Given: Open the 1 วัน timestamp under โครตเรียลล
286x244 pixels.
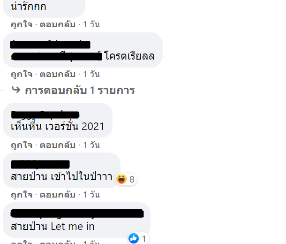Looking at the screenshot, I should click(x=91, y=74).
